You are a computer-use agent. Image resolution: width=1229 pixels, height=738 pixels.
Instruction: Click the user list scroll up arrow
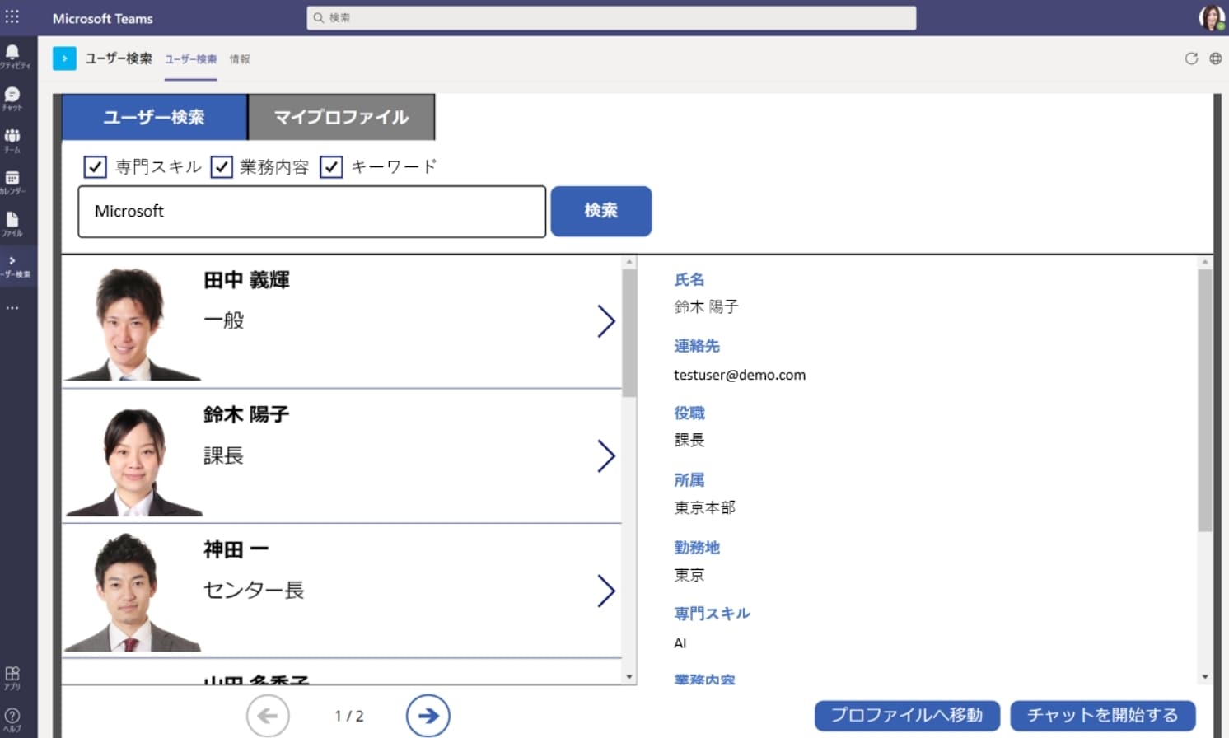[629, 262]
